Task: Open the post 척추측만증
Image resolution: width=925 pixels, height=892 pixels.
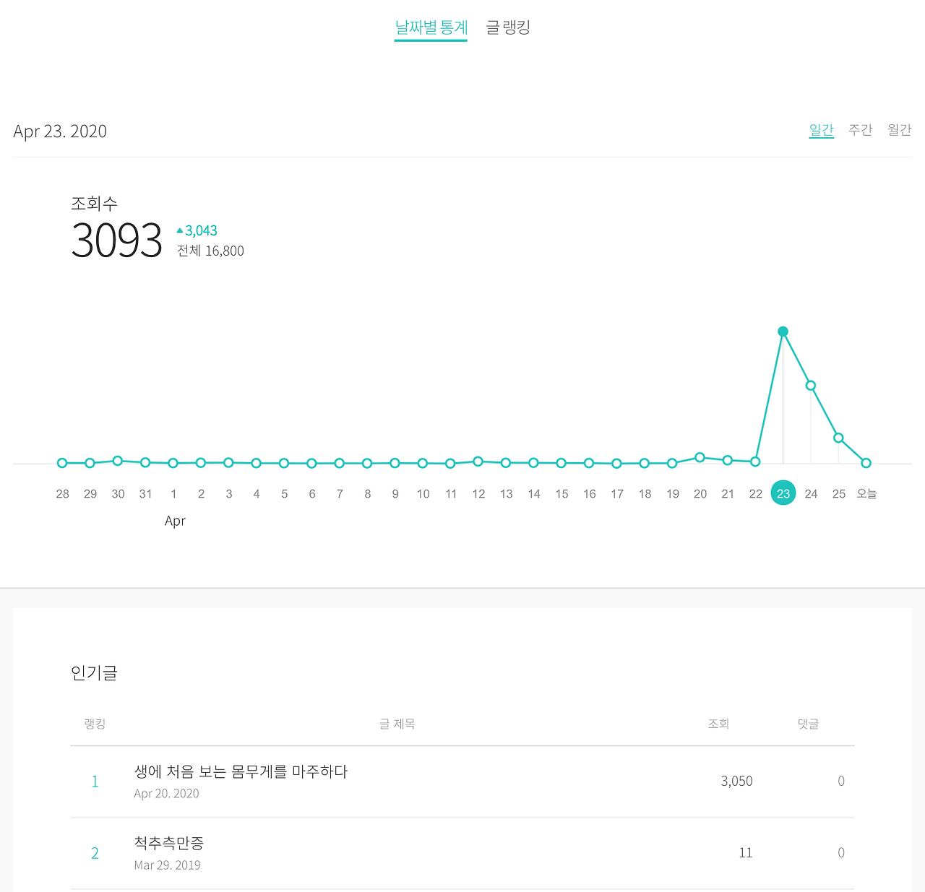Action: (x=169, y=844)
